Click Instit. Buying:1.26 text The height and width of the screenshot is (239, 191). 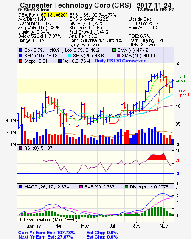coord(146,41)
